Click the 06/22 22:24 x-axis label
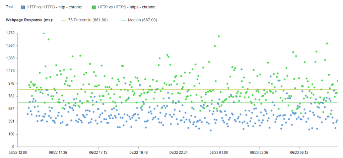The height and width of the screenshot is (158, 343). 179,152
